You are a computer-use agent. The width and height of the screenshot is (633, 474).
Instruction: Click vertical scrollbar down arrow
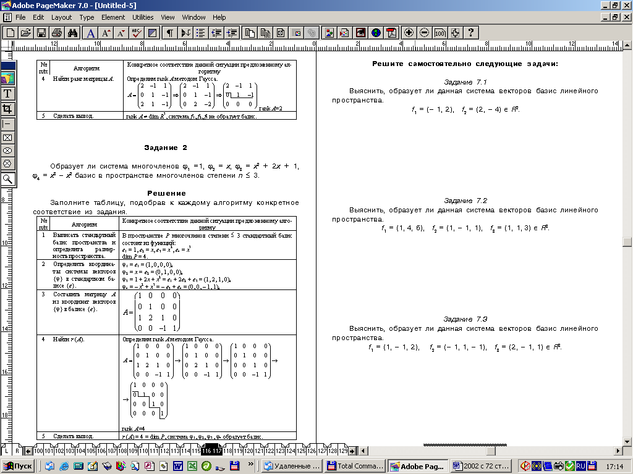coord(627,442)
